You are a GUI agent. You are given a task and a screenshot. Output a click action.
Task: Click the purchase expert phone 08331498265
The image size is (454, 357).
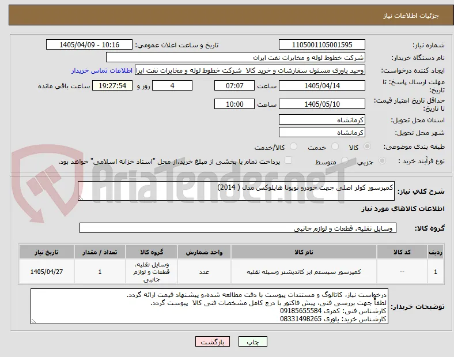pyautogui.click(x=301, y=319)
